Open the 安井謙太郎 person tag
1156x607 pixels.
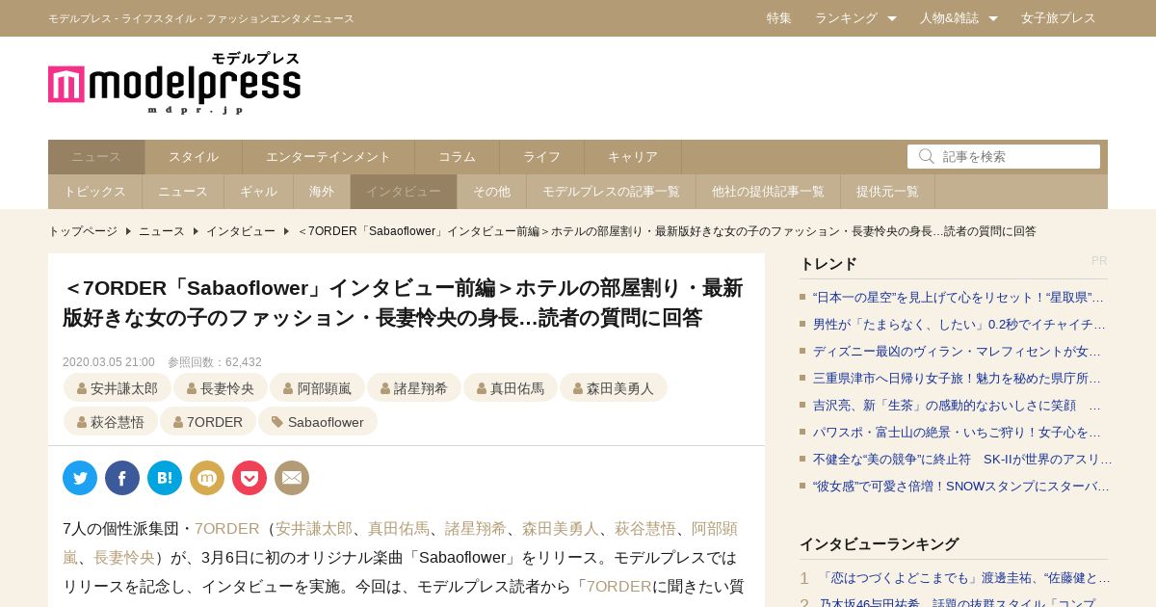pyautogui.click(x=118, y=388)
